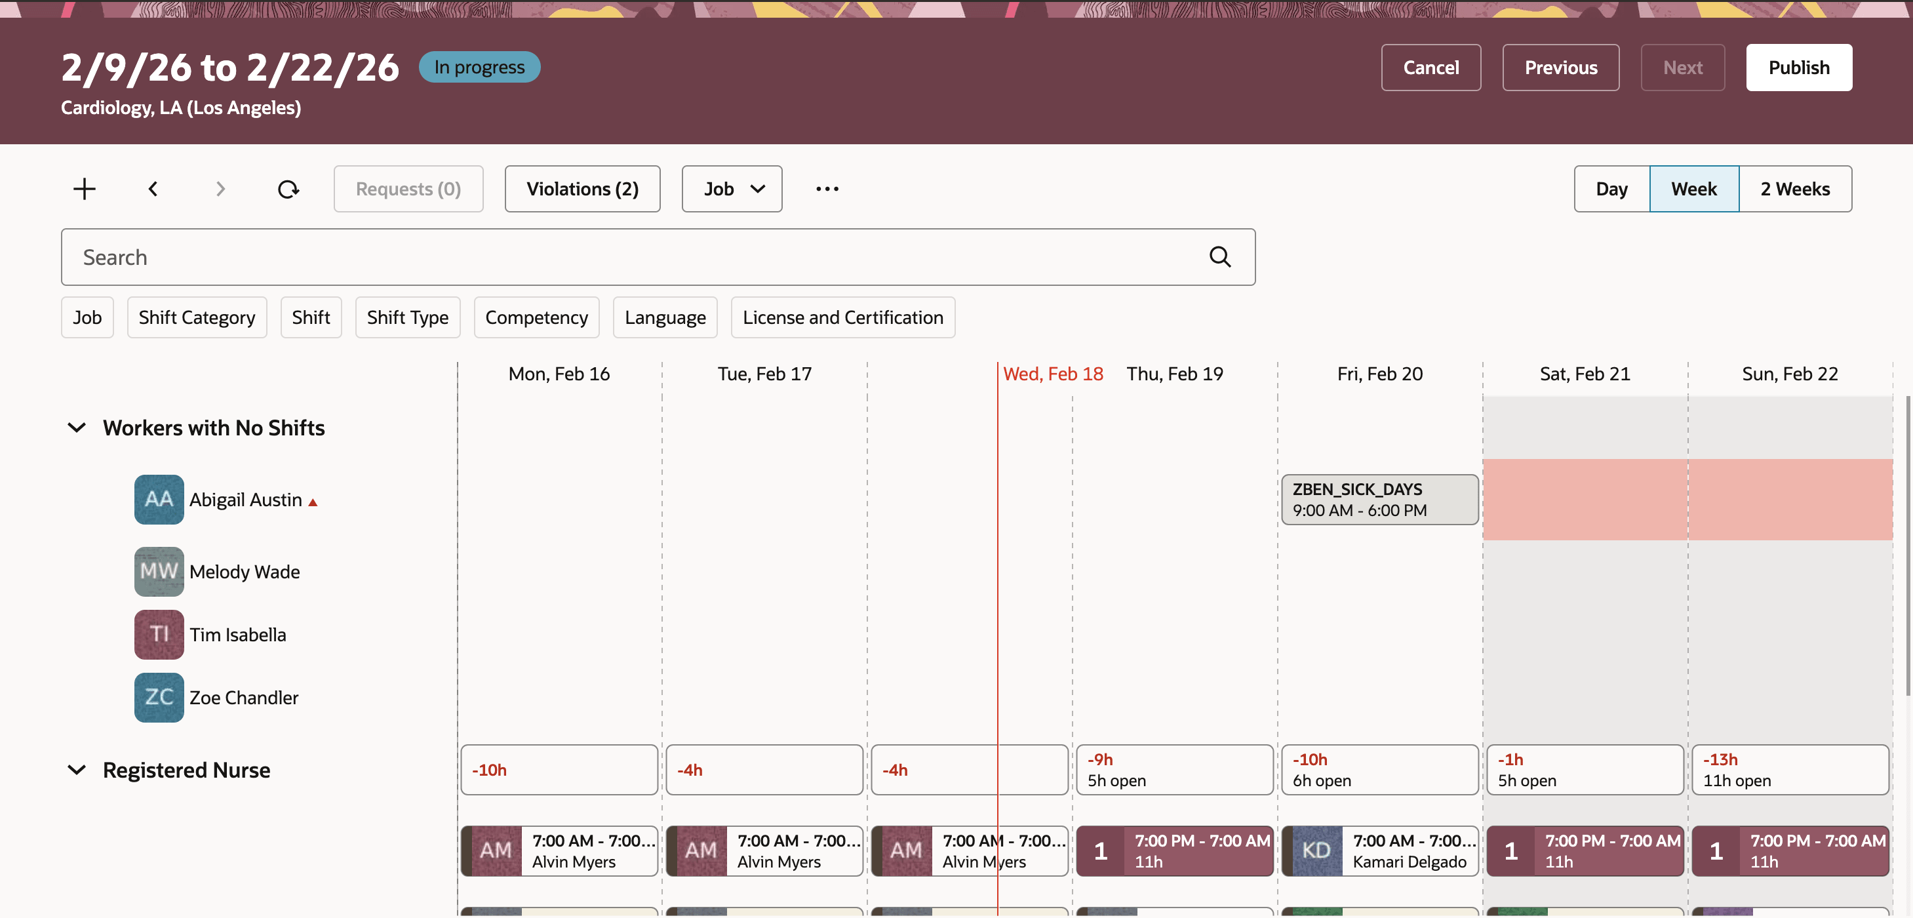Screen dimensions: 1913x918
Task: Click the Publish button
Action: click(1799, 67)
